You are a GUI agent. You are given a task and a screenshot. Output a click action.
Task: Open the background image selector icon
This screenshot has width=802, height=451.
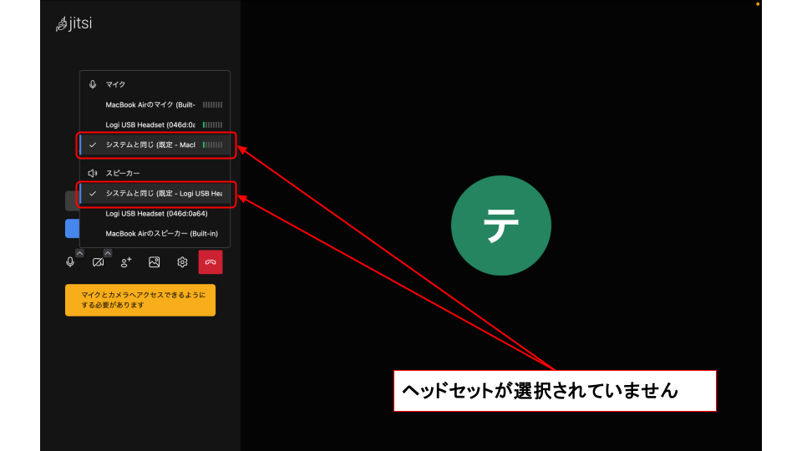(x=154, y=262)
